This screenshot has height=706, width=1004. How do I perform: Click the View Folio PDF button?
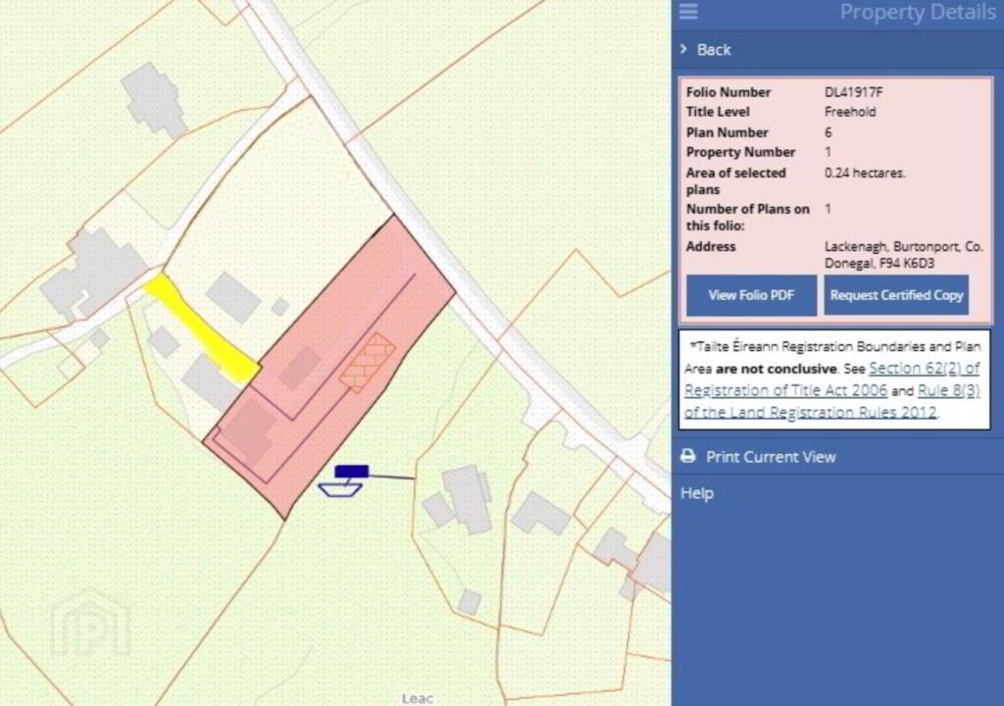pos(751,295)
